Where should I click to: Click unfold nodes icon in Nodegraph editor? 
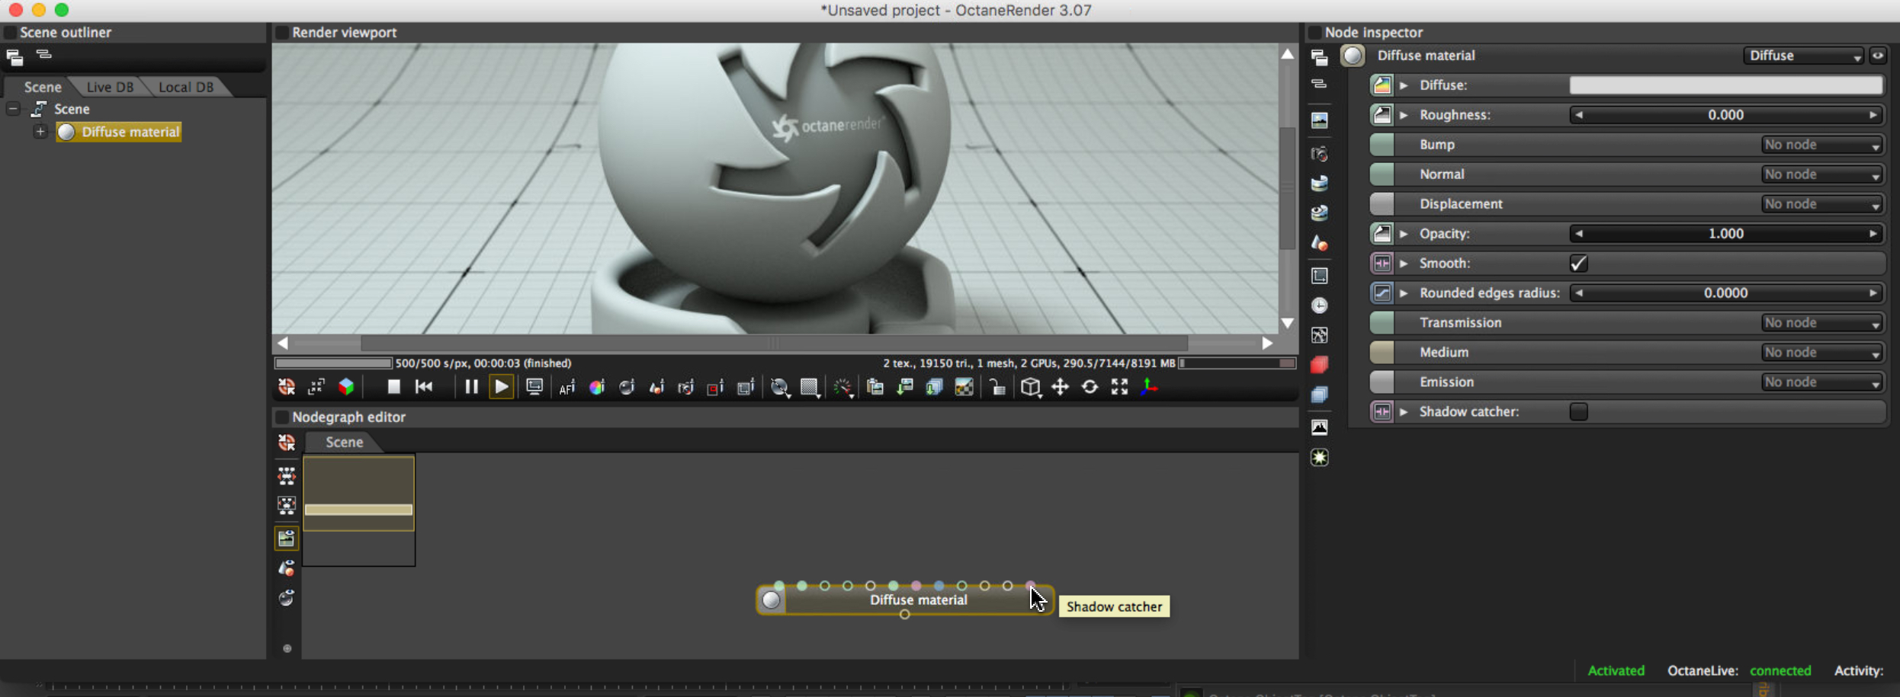click(x=287, y=477)
